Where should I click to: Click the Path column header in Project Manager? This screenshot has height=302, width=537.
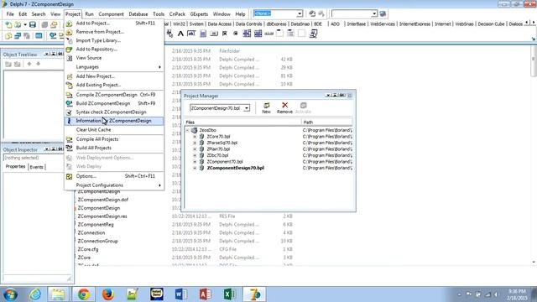point(327,122)
